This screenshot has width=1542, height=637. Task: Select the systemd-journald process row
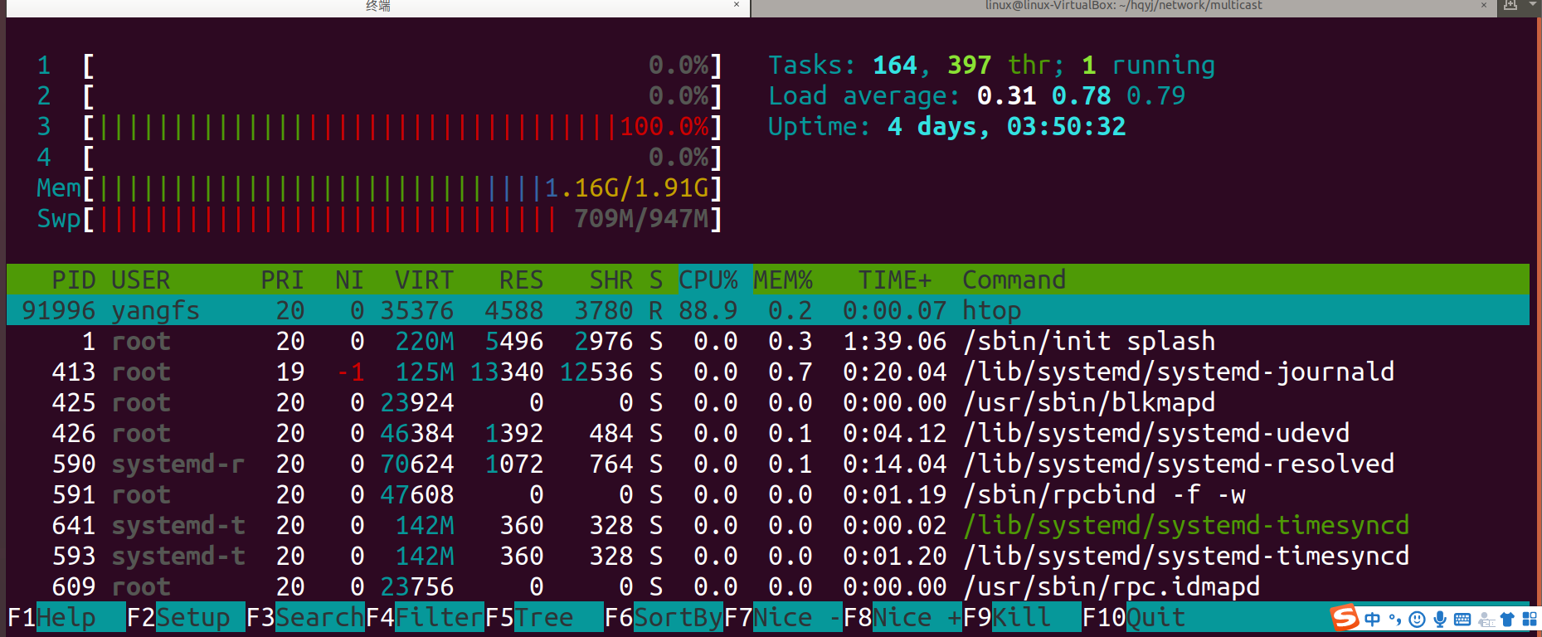click(x=768, y=372)
